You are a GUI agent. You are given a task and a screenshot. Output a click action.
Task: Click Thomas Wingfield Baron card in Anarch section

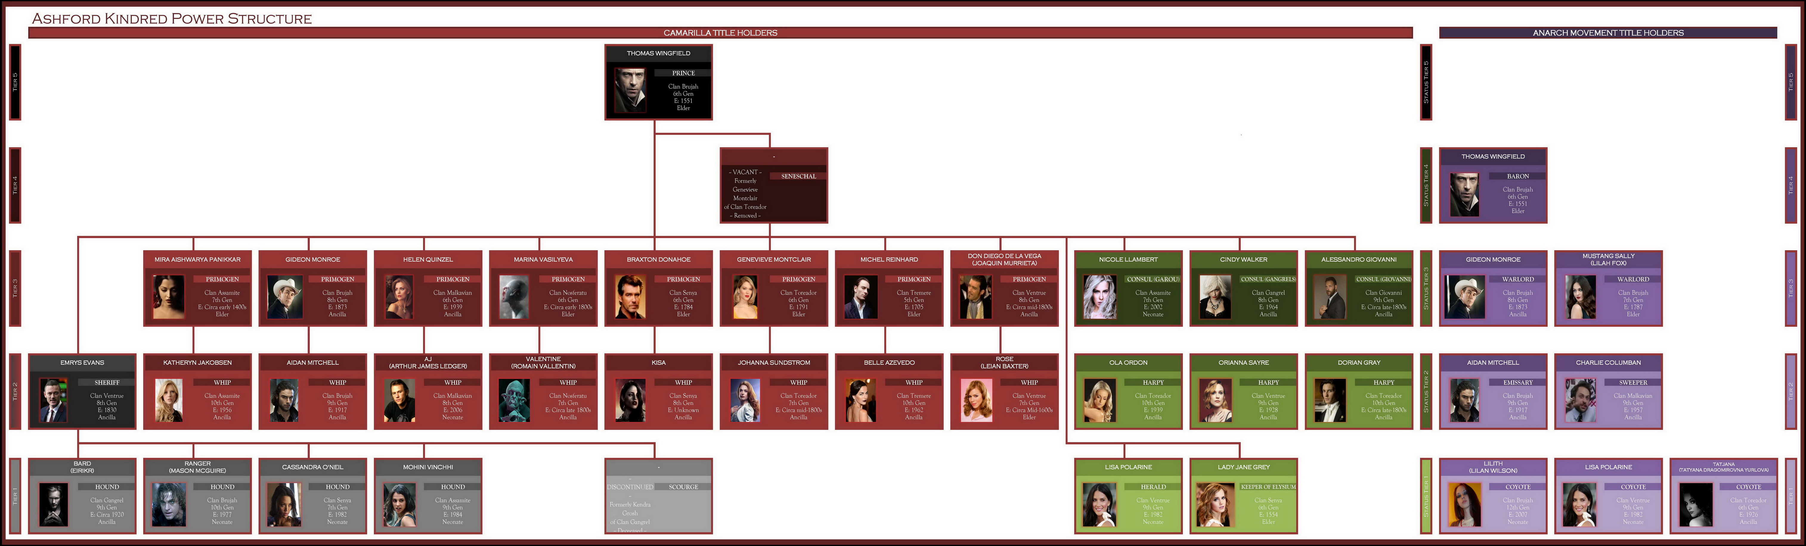(1493, 185)
